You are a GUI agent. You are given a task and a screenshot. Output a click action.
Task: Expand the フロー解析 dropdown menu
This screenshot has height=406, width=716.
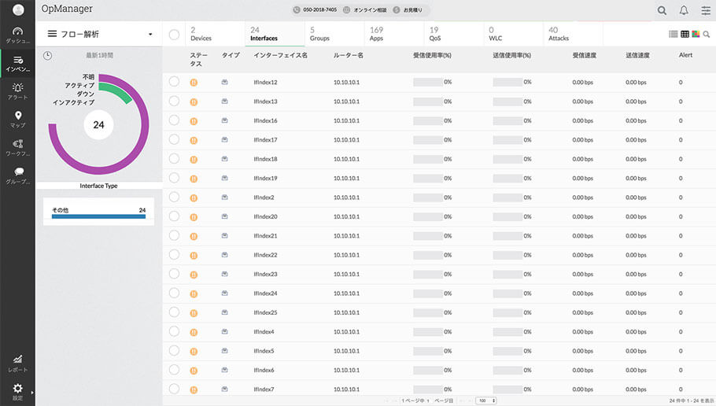coord(150,35)
